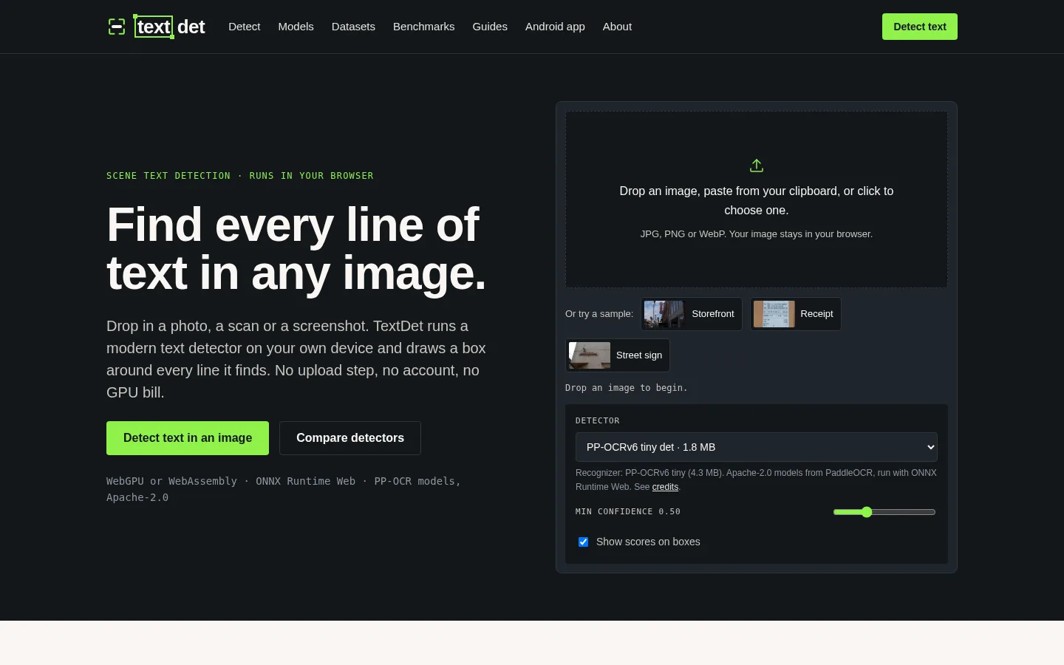1064x665 pixels.
Task: Click the Compare detectors button
Action: (x=350, y=438)
